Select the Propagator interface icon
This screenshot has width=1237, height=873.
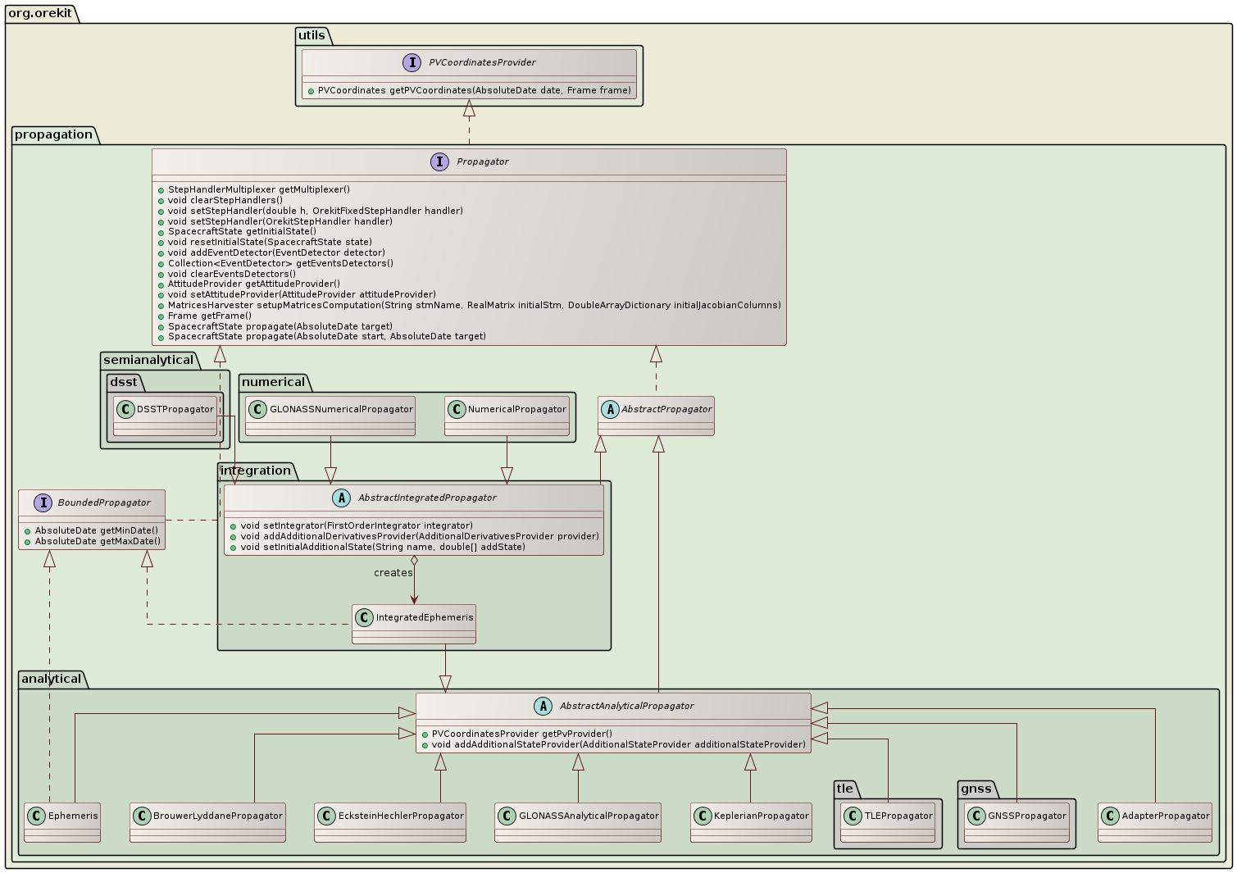pyautogui.click(x=439, y=161)
